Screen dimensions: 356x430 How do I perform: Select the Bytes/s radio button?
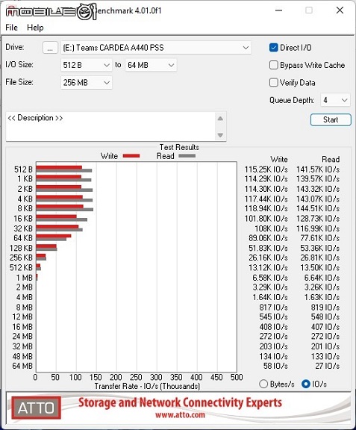pos(263,384)
